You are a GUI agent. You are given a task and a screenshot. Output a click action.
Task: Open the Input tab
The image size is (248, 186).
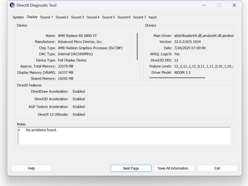point(153,17)
